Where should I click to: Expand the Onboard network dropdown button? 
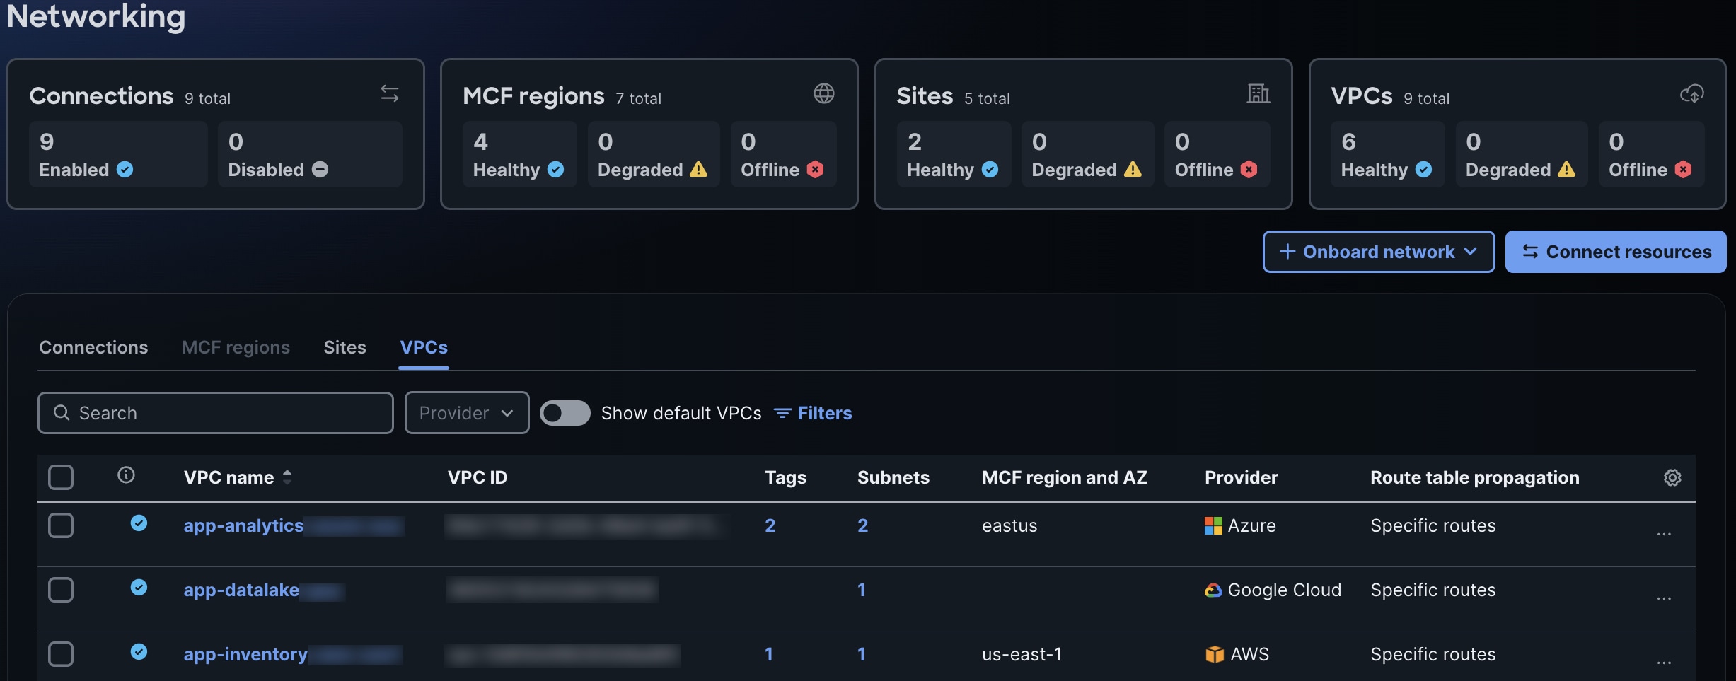1379,252
